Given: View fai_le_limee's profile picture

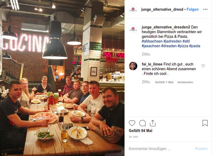Looking at the screenshot, I should click(133, 66).
